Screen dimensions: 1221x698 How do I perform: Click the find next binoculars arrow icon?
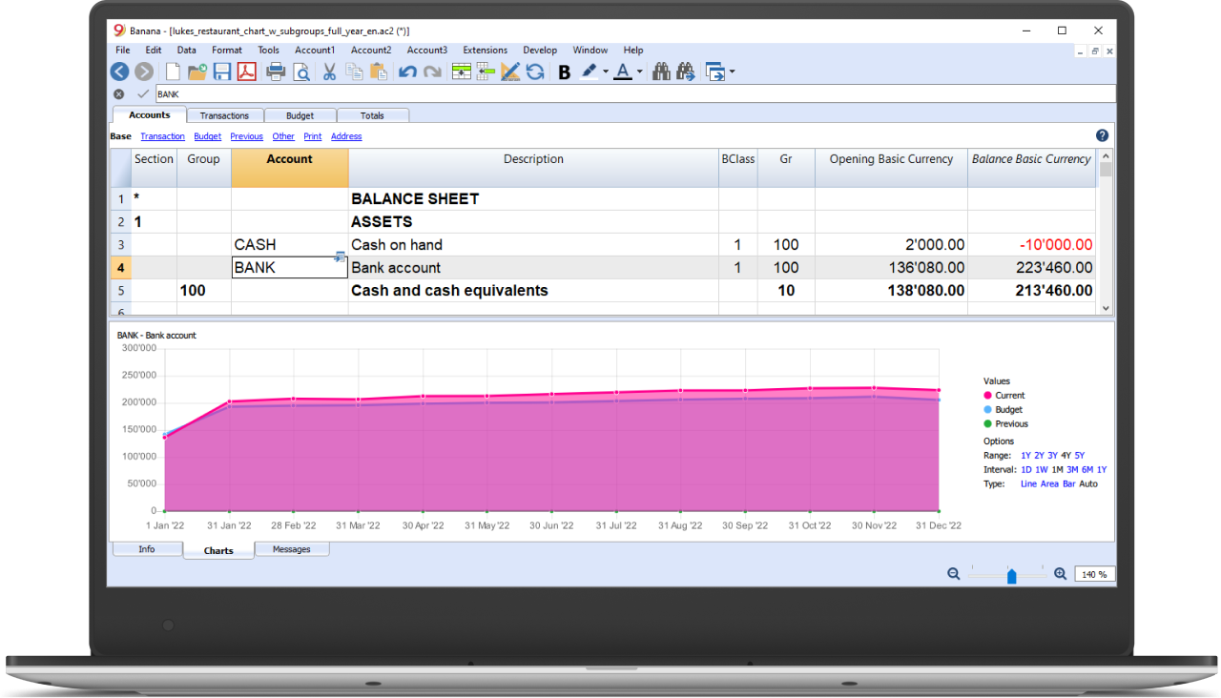tap(685, 72)
